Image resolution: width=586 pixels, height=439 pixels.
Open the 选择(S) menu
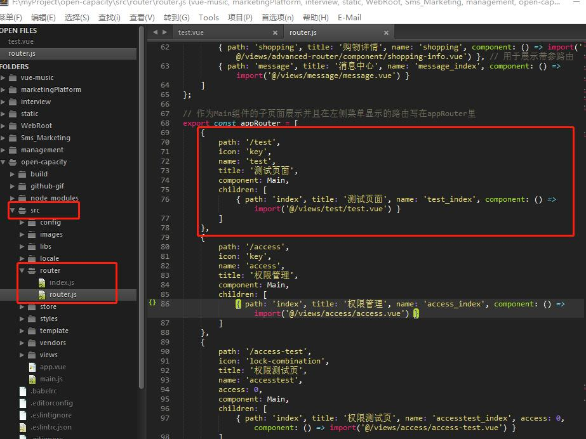pos(77,18)
